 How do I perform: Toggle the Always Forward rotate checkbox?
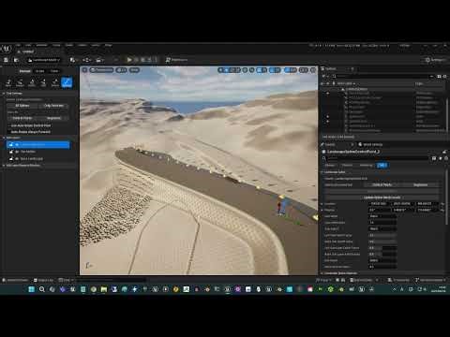(8, 132)
